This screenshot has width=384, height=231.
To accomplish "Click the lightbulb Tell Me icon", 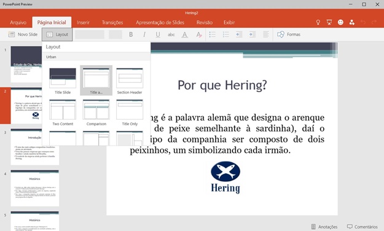I will click(x=318, y=23).
